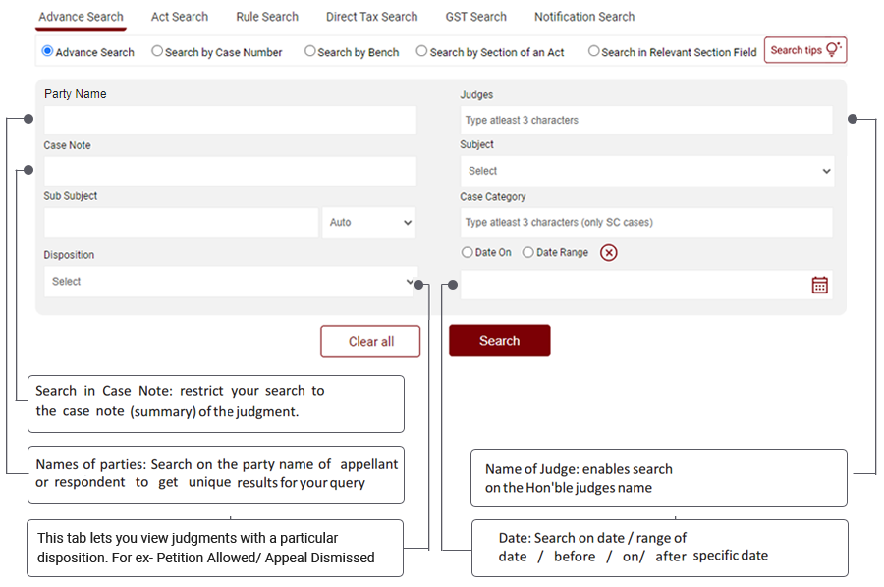Open the calendar date picker icon
Viewport: 884px width, 587px height.
[820, 285]
